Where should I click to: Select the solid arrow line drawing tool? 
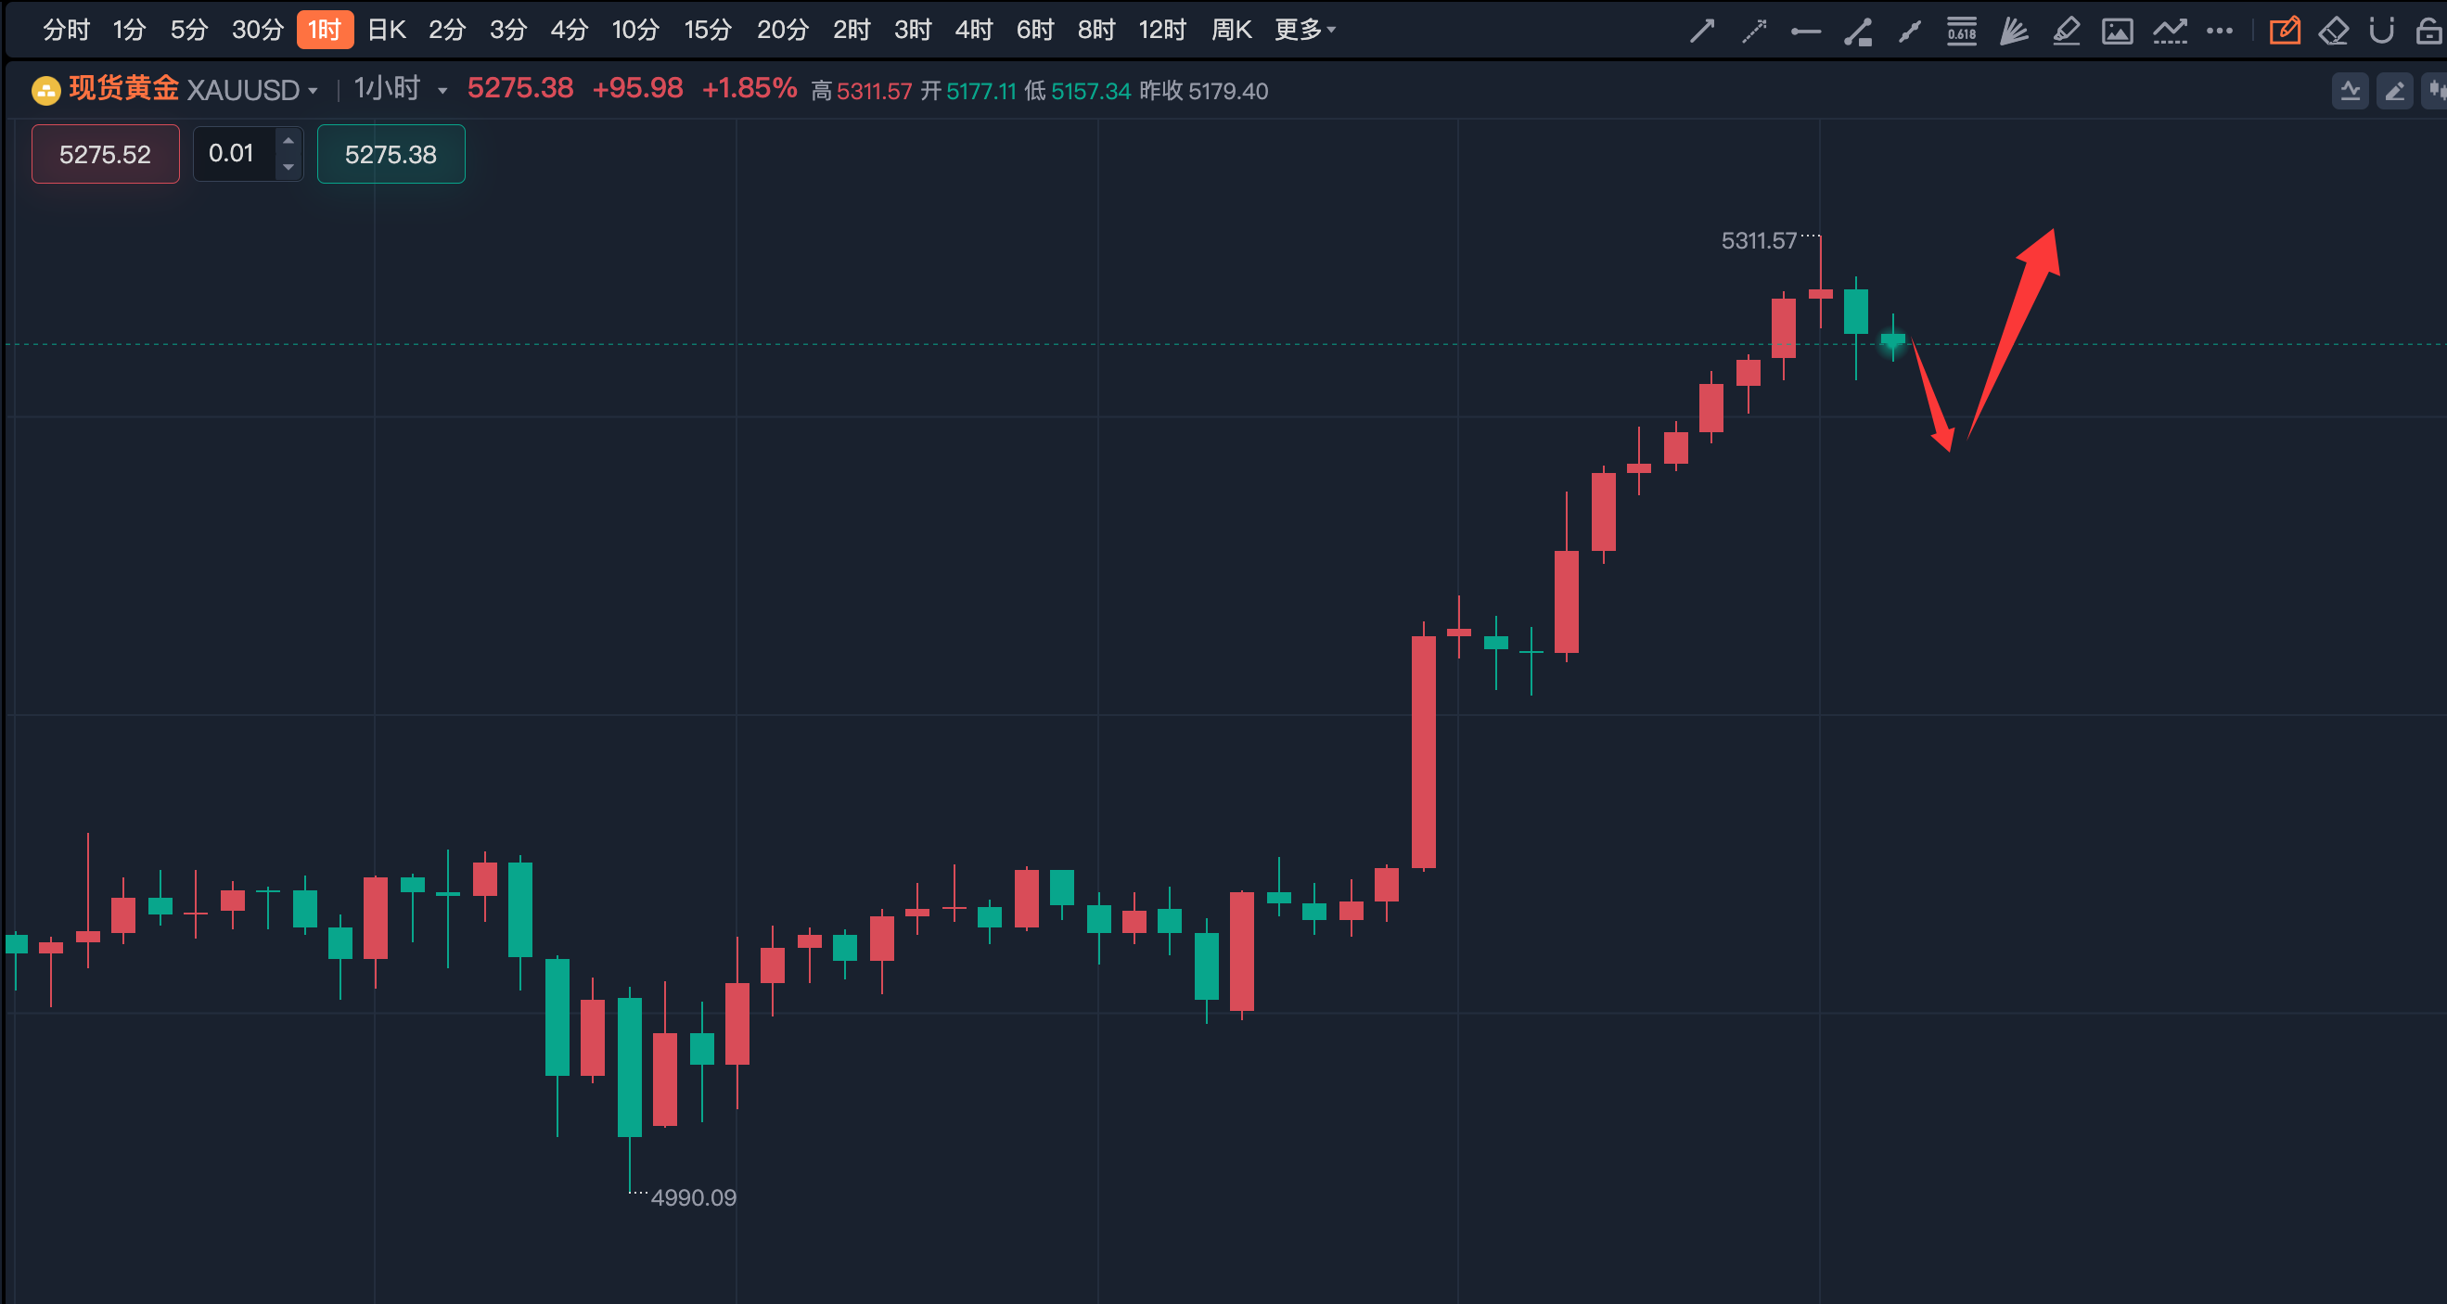tap(1702, 32)
